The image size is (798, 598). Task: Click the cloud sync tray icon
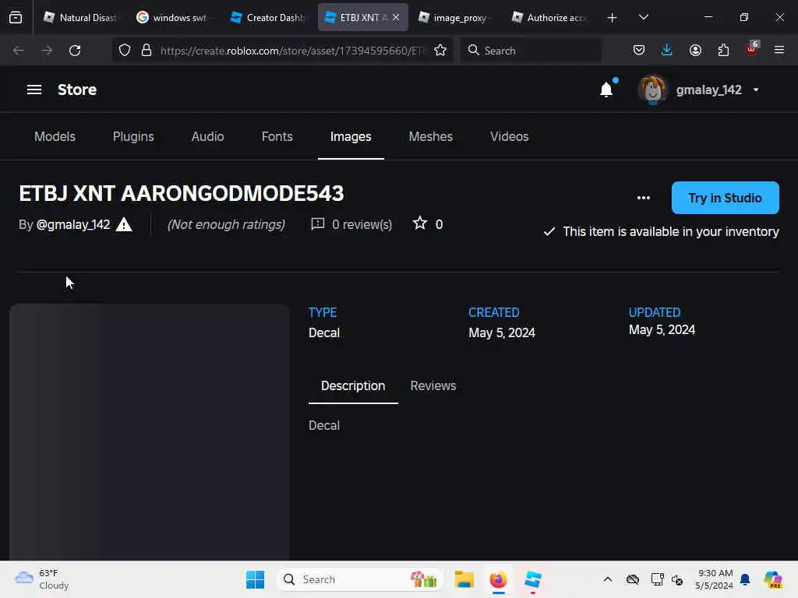pyautogui.click(x=633, y=579)
